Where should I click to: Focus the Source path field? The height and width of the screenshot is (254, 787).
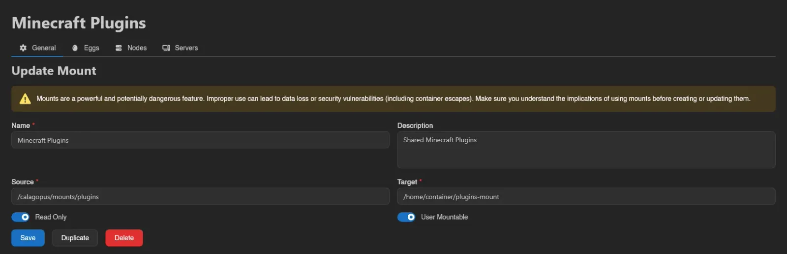pos(200,197)
